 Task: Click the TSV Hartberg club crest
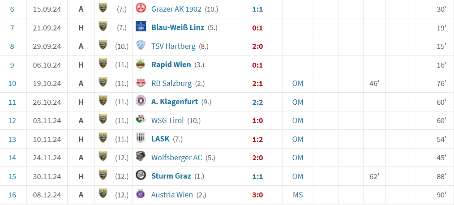click(141, 46)
